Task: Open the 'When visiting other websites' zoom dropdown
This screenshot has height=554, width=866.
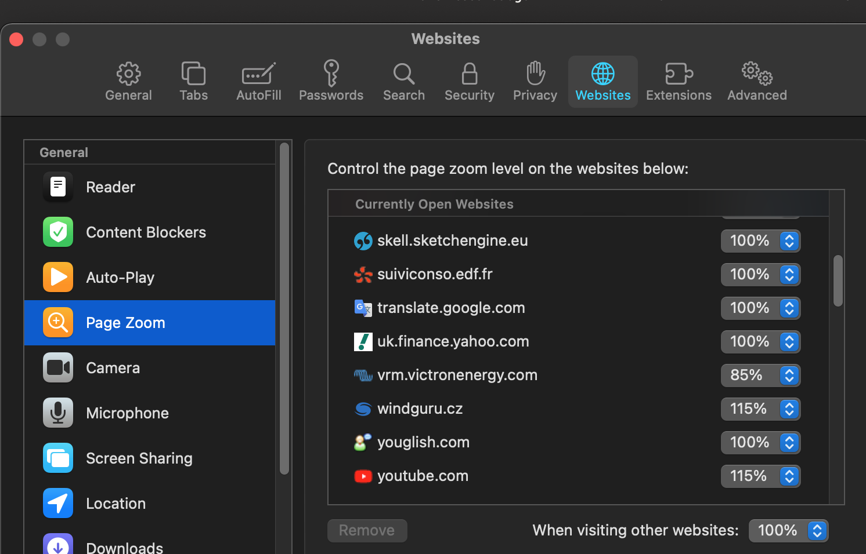Action: [x=788, y=531]
